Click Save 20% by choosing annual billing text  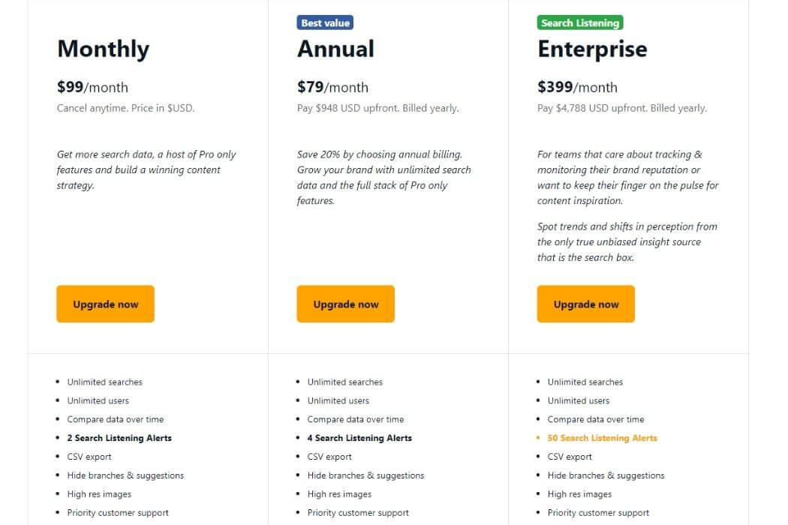(x=380, y=154)
